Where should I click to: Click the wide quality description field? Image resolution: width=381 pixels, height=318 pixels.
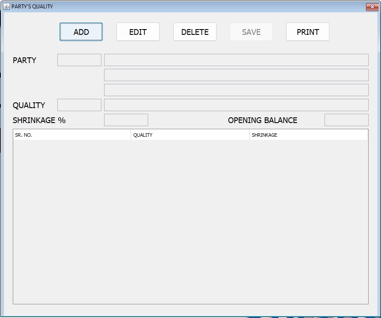[x=236, y=105]
